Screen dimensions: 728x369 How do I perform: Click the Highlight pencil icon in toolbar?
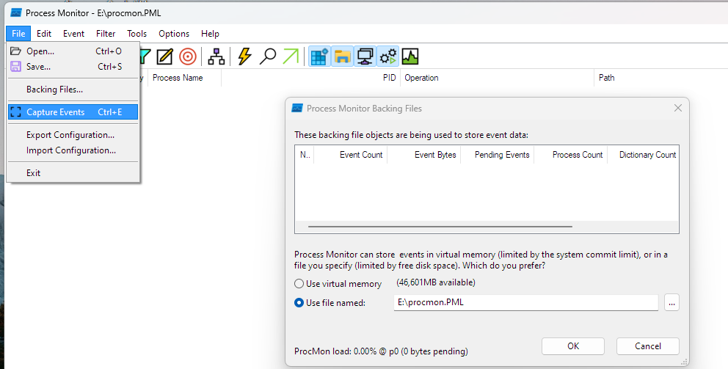tap(164, 56)
